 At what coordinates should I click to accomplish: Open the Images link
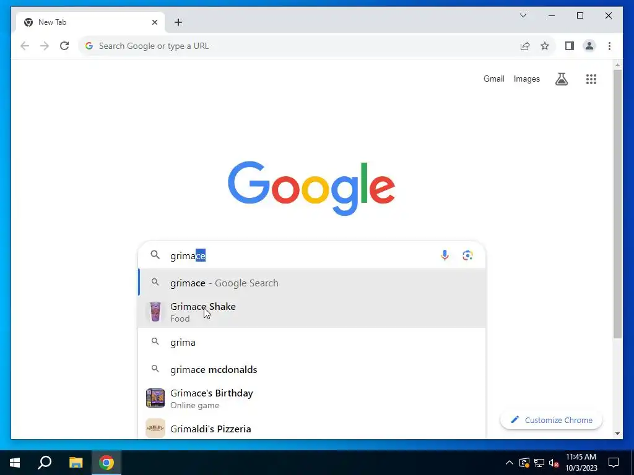pyautogui.click(x=526, y=79)
